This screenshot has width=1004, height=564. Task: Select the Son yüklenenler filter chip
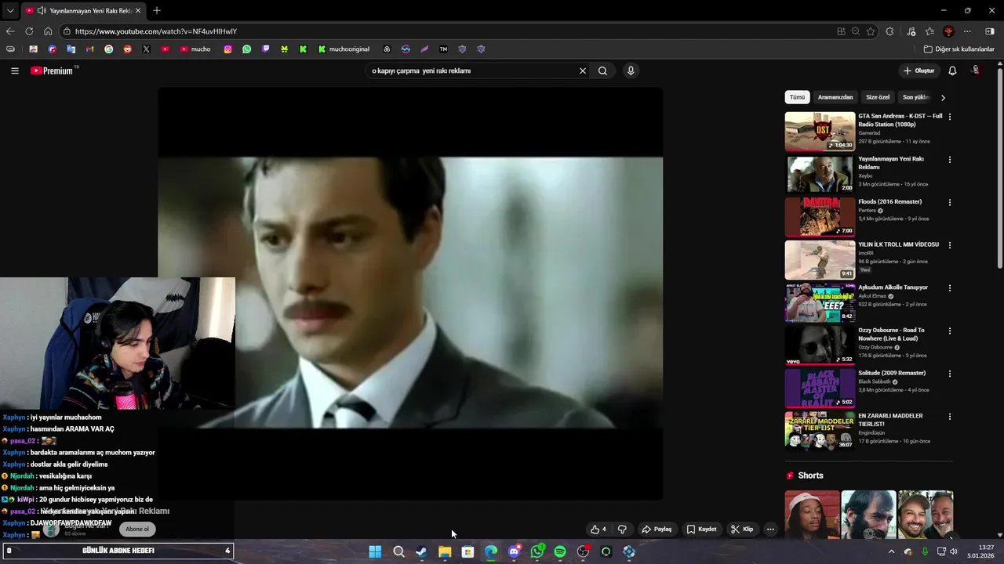click(x=915, y=97)
